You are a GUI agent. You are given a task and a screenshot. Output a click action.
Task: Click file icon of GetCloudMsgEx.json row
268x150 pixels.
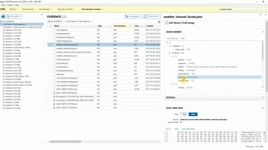(54, 41)
